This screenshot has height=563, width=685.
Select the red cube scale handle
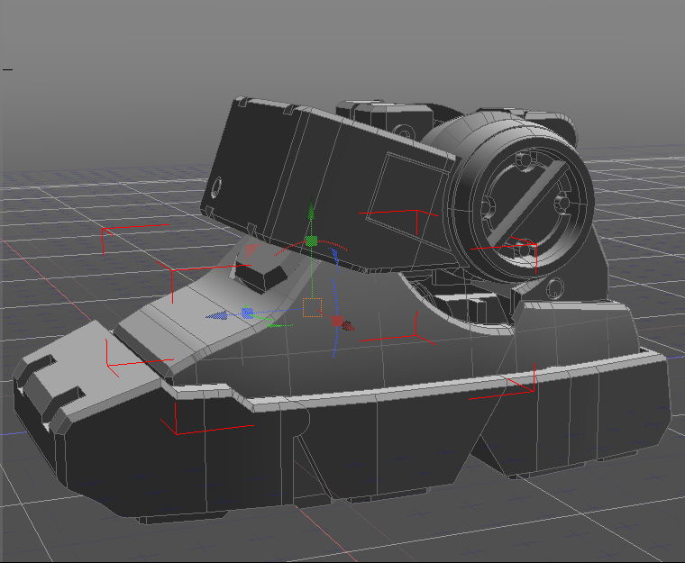point(337,321)
